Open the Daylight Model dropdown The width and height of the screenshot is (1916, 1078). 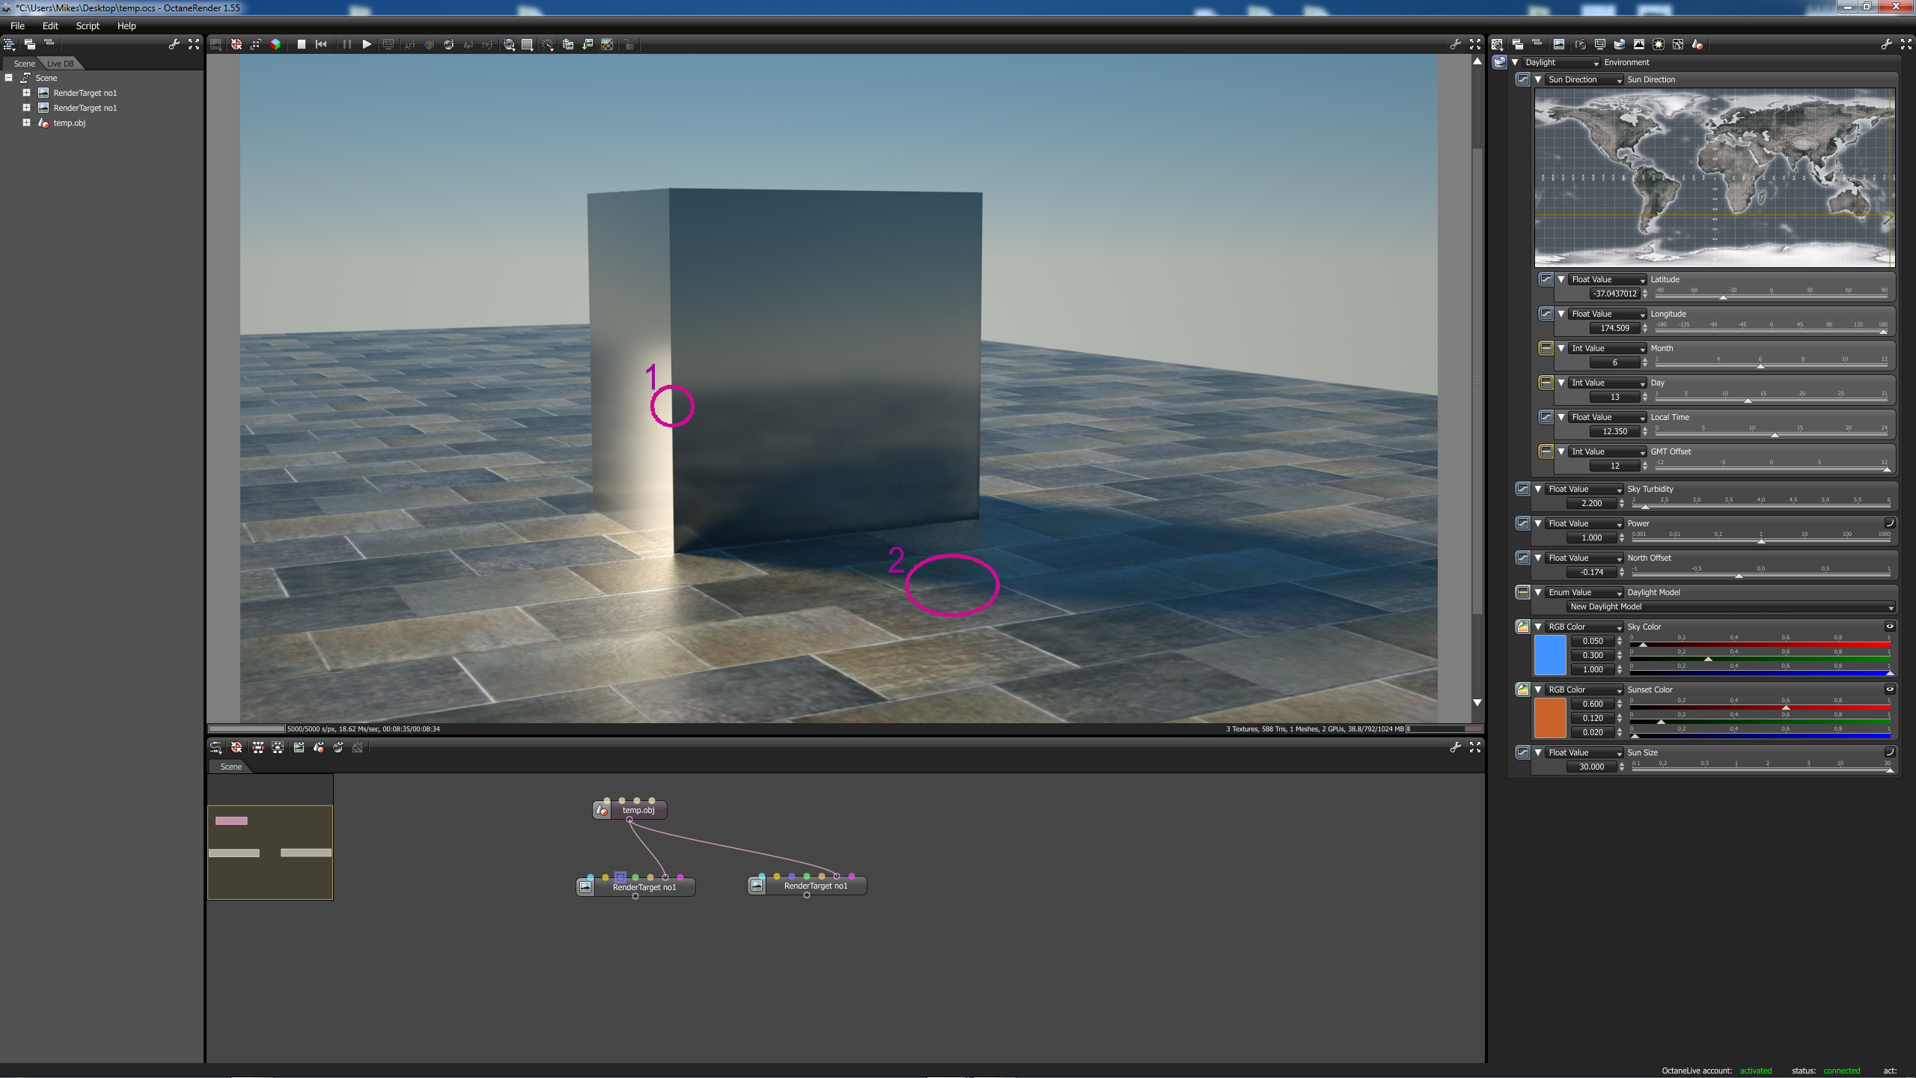(x=1731, y=607)
